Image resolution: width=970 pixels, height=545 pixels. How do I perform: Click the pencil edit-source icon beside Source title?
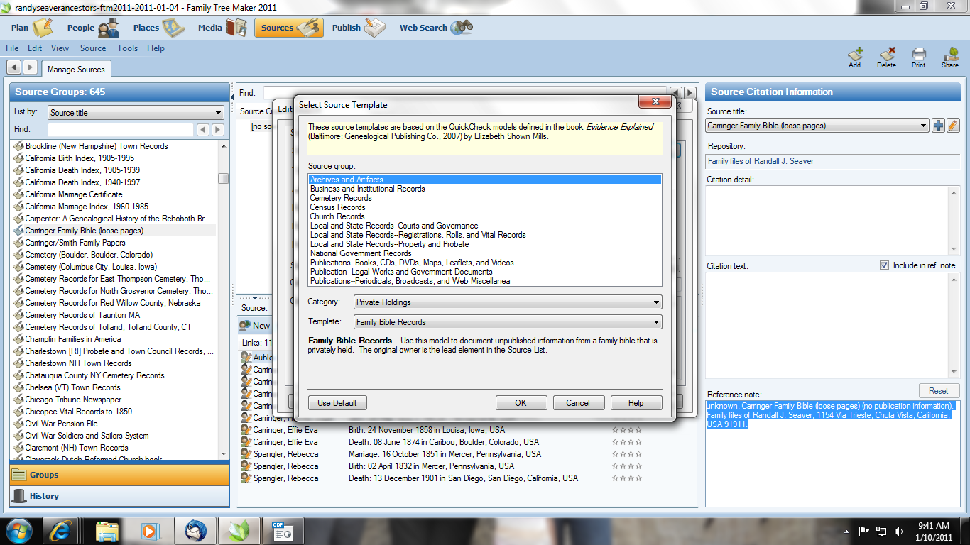tap(953, 126)
